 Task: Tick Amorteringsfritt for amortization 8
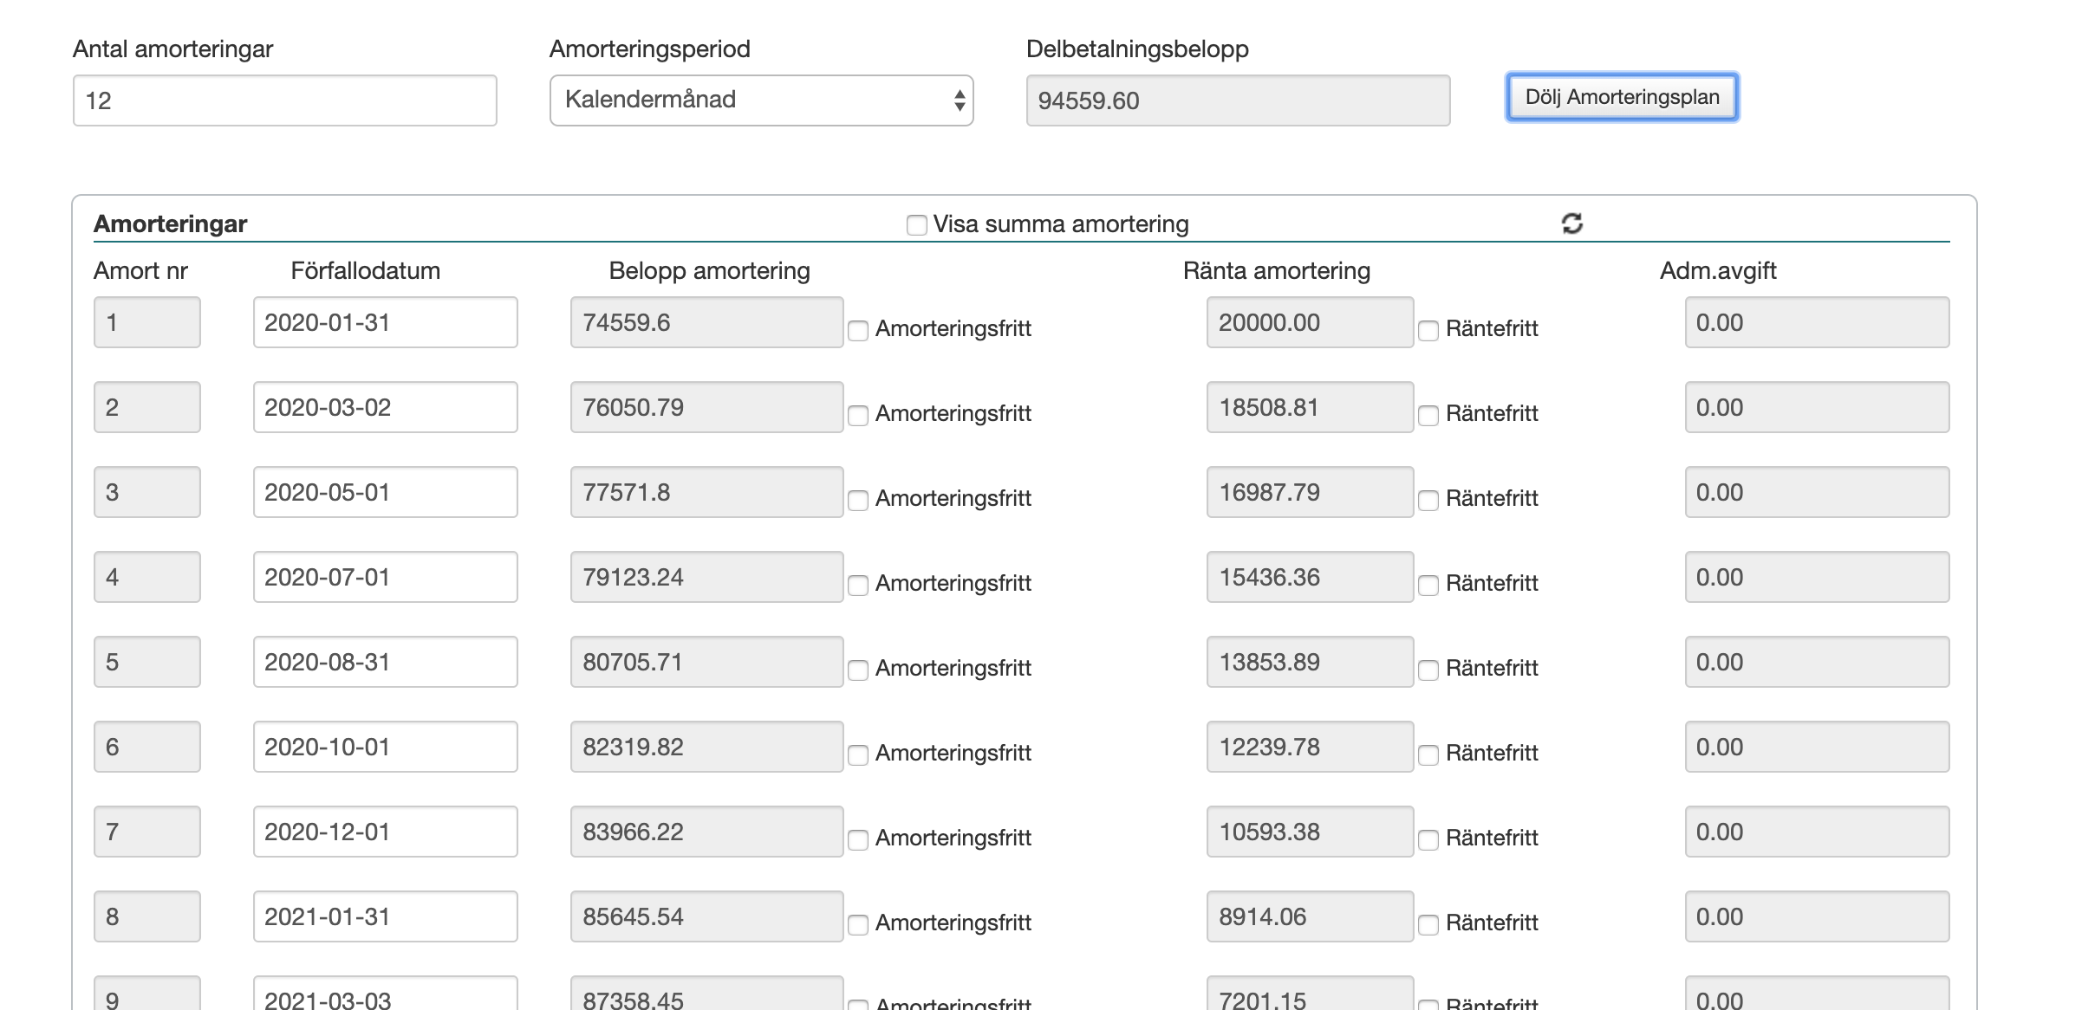click(x=858, y=924)
